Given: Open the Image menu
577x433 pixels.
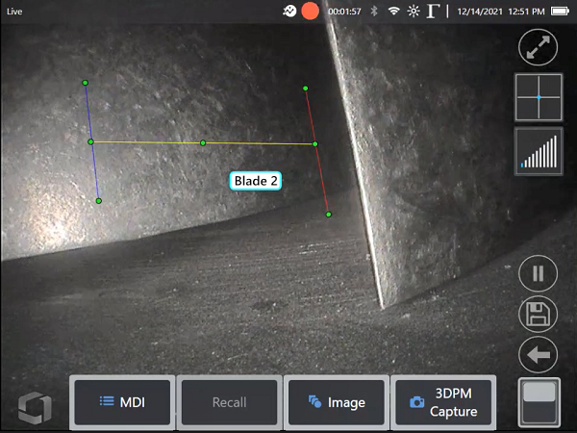Looking at the screenshot, I should click(336, 401).
